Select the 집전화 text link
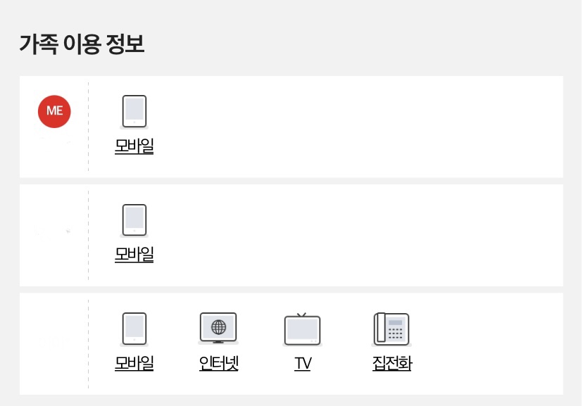This screenshot has height=406, width=583. click(391, 364)
